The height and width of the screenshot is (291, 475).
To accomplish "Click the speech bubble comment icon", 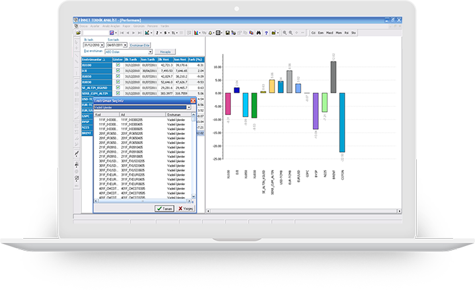I will [x=189, y=32].
